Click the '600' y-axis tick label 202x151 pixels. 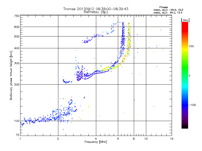tap(17, 27)
